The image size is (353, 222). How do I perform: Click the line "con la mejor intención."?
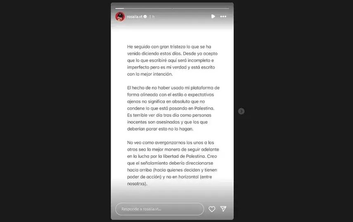click(x=150, y=74)
